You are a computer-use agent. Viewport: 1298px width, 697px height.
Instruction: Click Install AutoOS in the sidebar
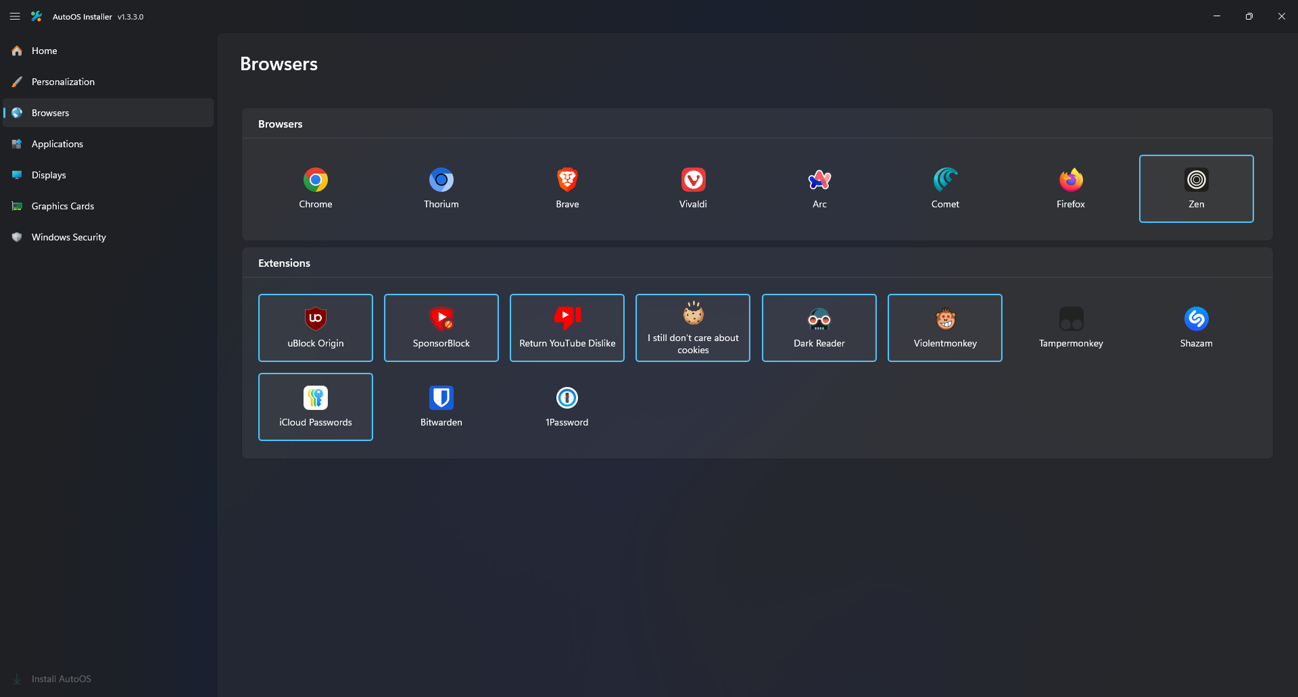(x=108, y=679)
